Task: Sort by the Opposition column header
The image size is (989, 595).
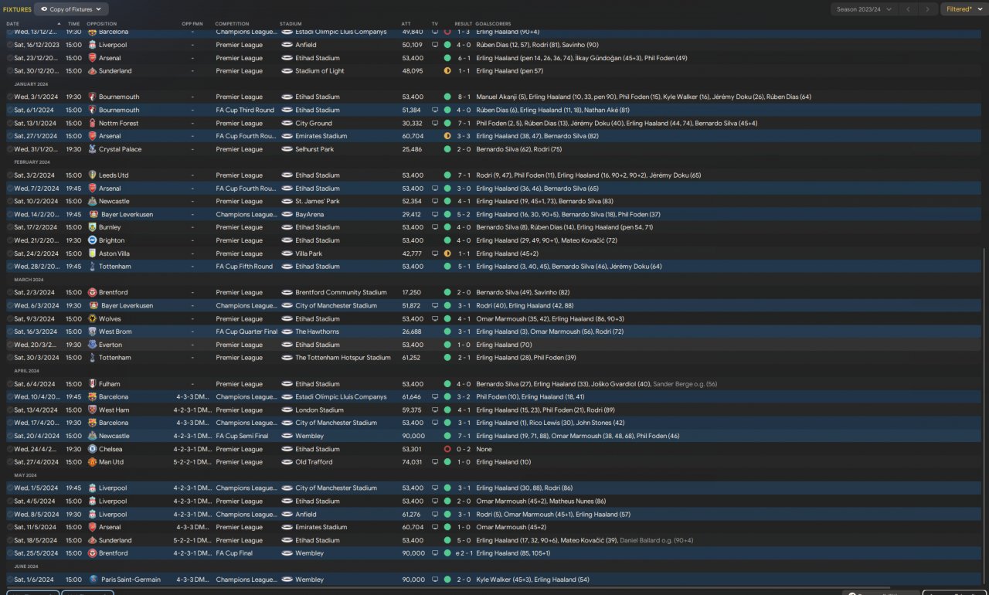Action: point(102,24)
